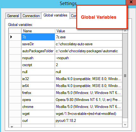Select the chrome name cell

38,107
